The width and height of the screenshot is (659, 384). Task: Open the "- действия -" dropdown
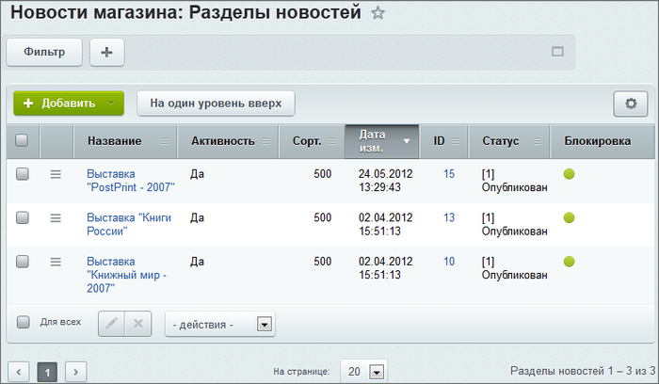220,324
